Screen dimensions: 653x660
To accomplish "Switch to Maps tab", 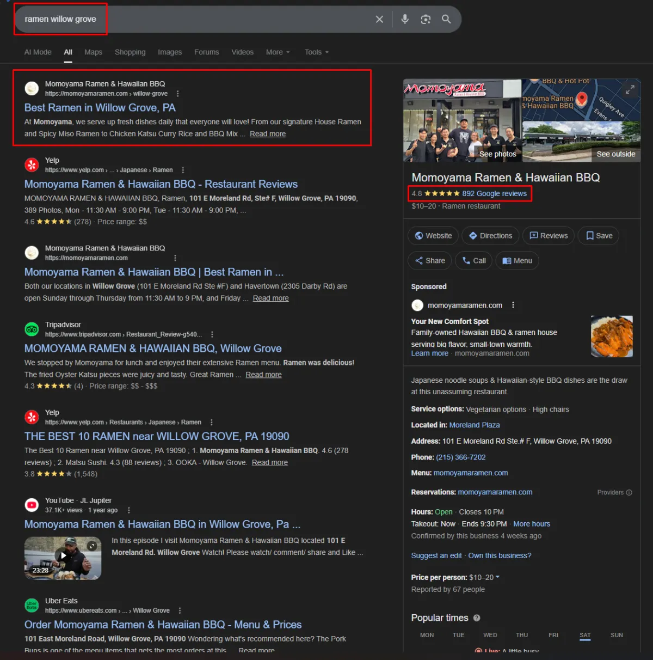I will click(93, 52).
